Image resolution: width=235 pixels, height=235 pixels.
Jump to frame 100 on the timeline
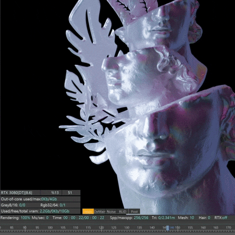pos(50,227)
